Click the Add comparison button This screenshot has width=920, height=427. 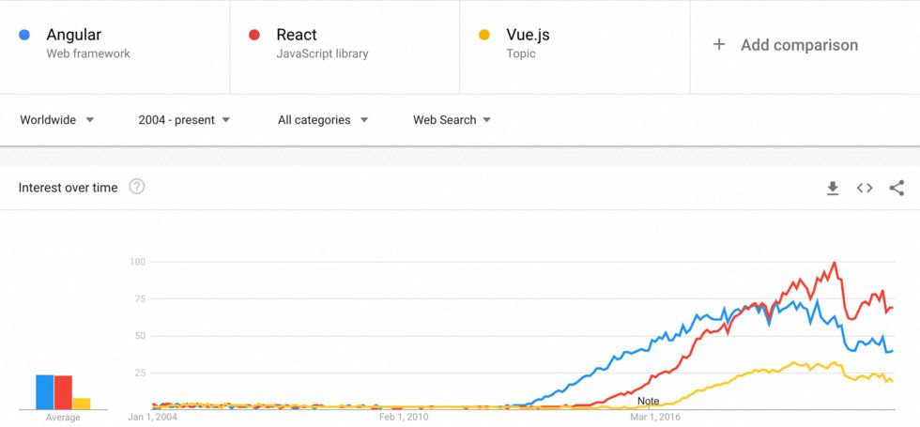[799, 45]
